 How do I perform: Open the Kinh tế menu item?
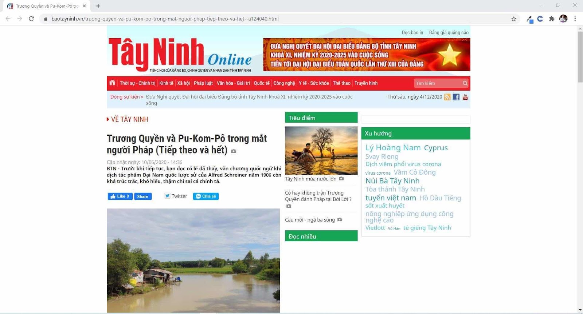166,83
